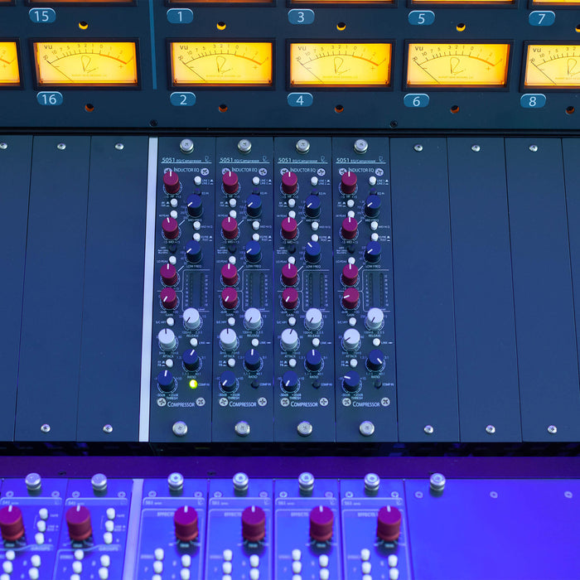The image size is (580, 580).
Task: Click the channel label "8"
Action: 533,101
